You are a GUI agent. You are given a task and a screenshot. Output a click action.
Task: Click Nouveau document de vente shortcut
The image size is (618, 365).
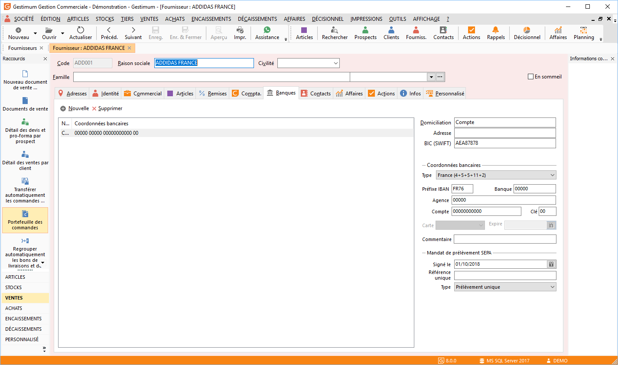(25, 80)
